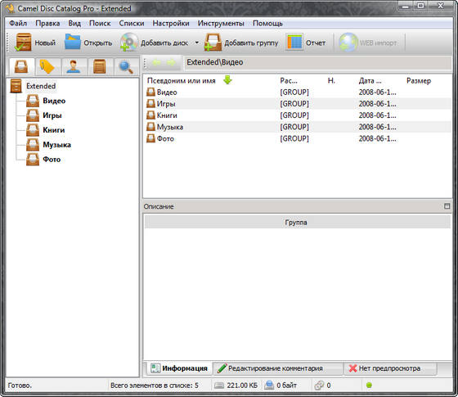Viewport: 458px width, 397px height.
Task: Select the Extended root in the tree
Action: click(x=41, y=86)
